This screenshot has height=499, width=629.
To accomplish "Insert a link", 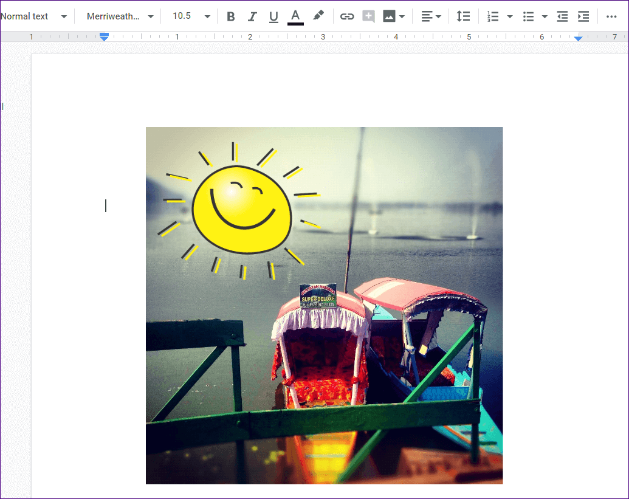I will point(347,16).
